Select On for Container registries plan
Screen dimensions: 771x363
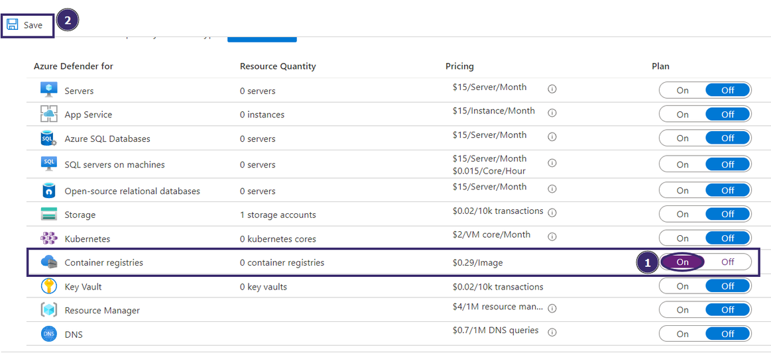(682, 262)
